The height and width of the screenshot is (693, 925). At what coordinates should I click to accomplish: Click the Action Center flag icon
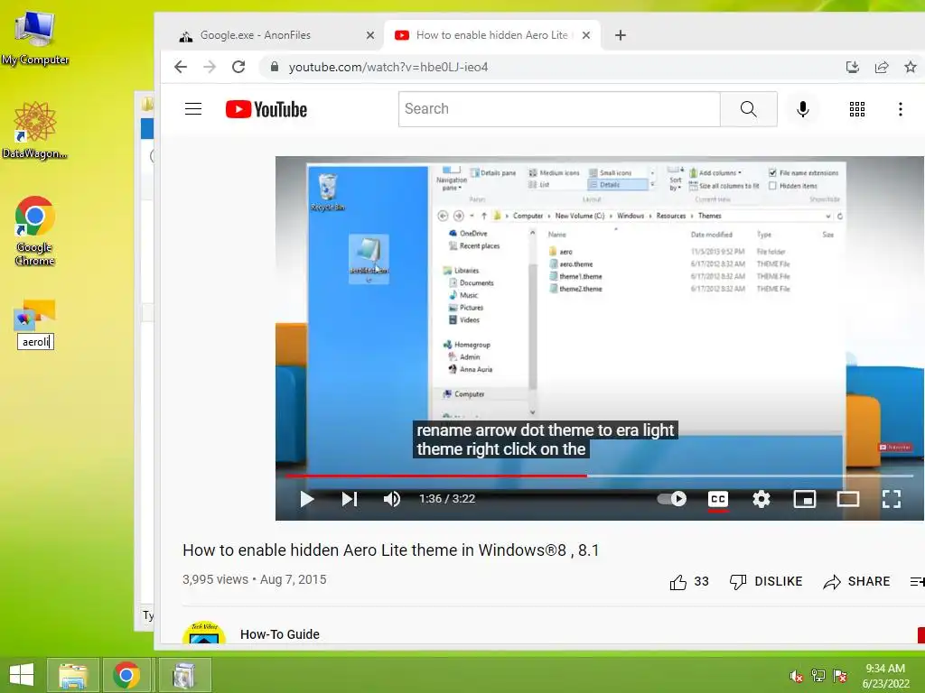click(840, 676)
